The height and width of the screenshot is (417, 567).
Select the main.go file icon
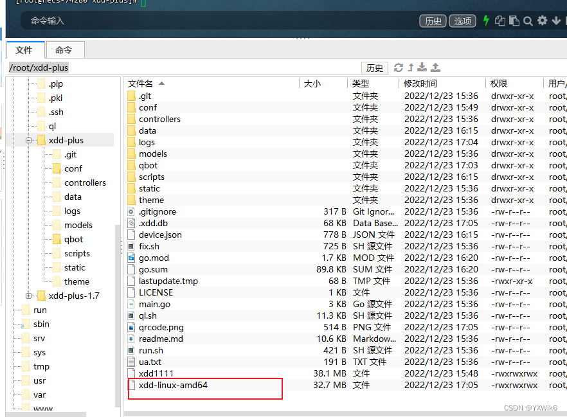pyautogui.click(x=131, y=305)
